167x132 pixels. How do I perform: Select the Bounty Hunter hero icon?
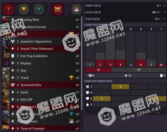[x=24, y=9]
